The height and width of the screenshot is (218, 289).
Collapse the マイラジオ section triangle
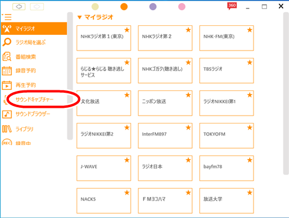79,17
